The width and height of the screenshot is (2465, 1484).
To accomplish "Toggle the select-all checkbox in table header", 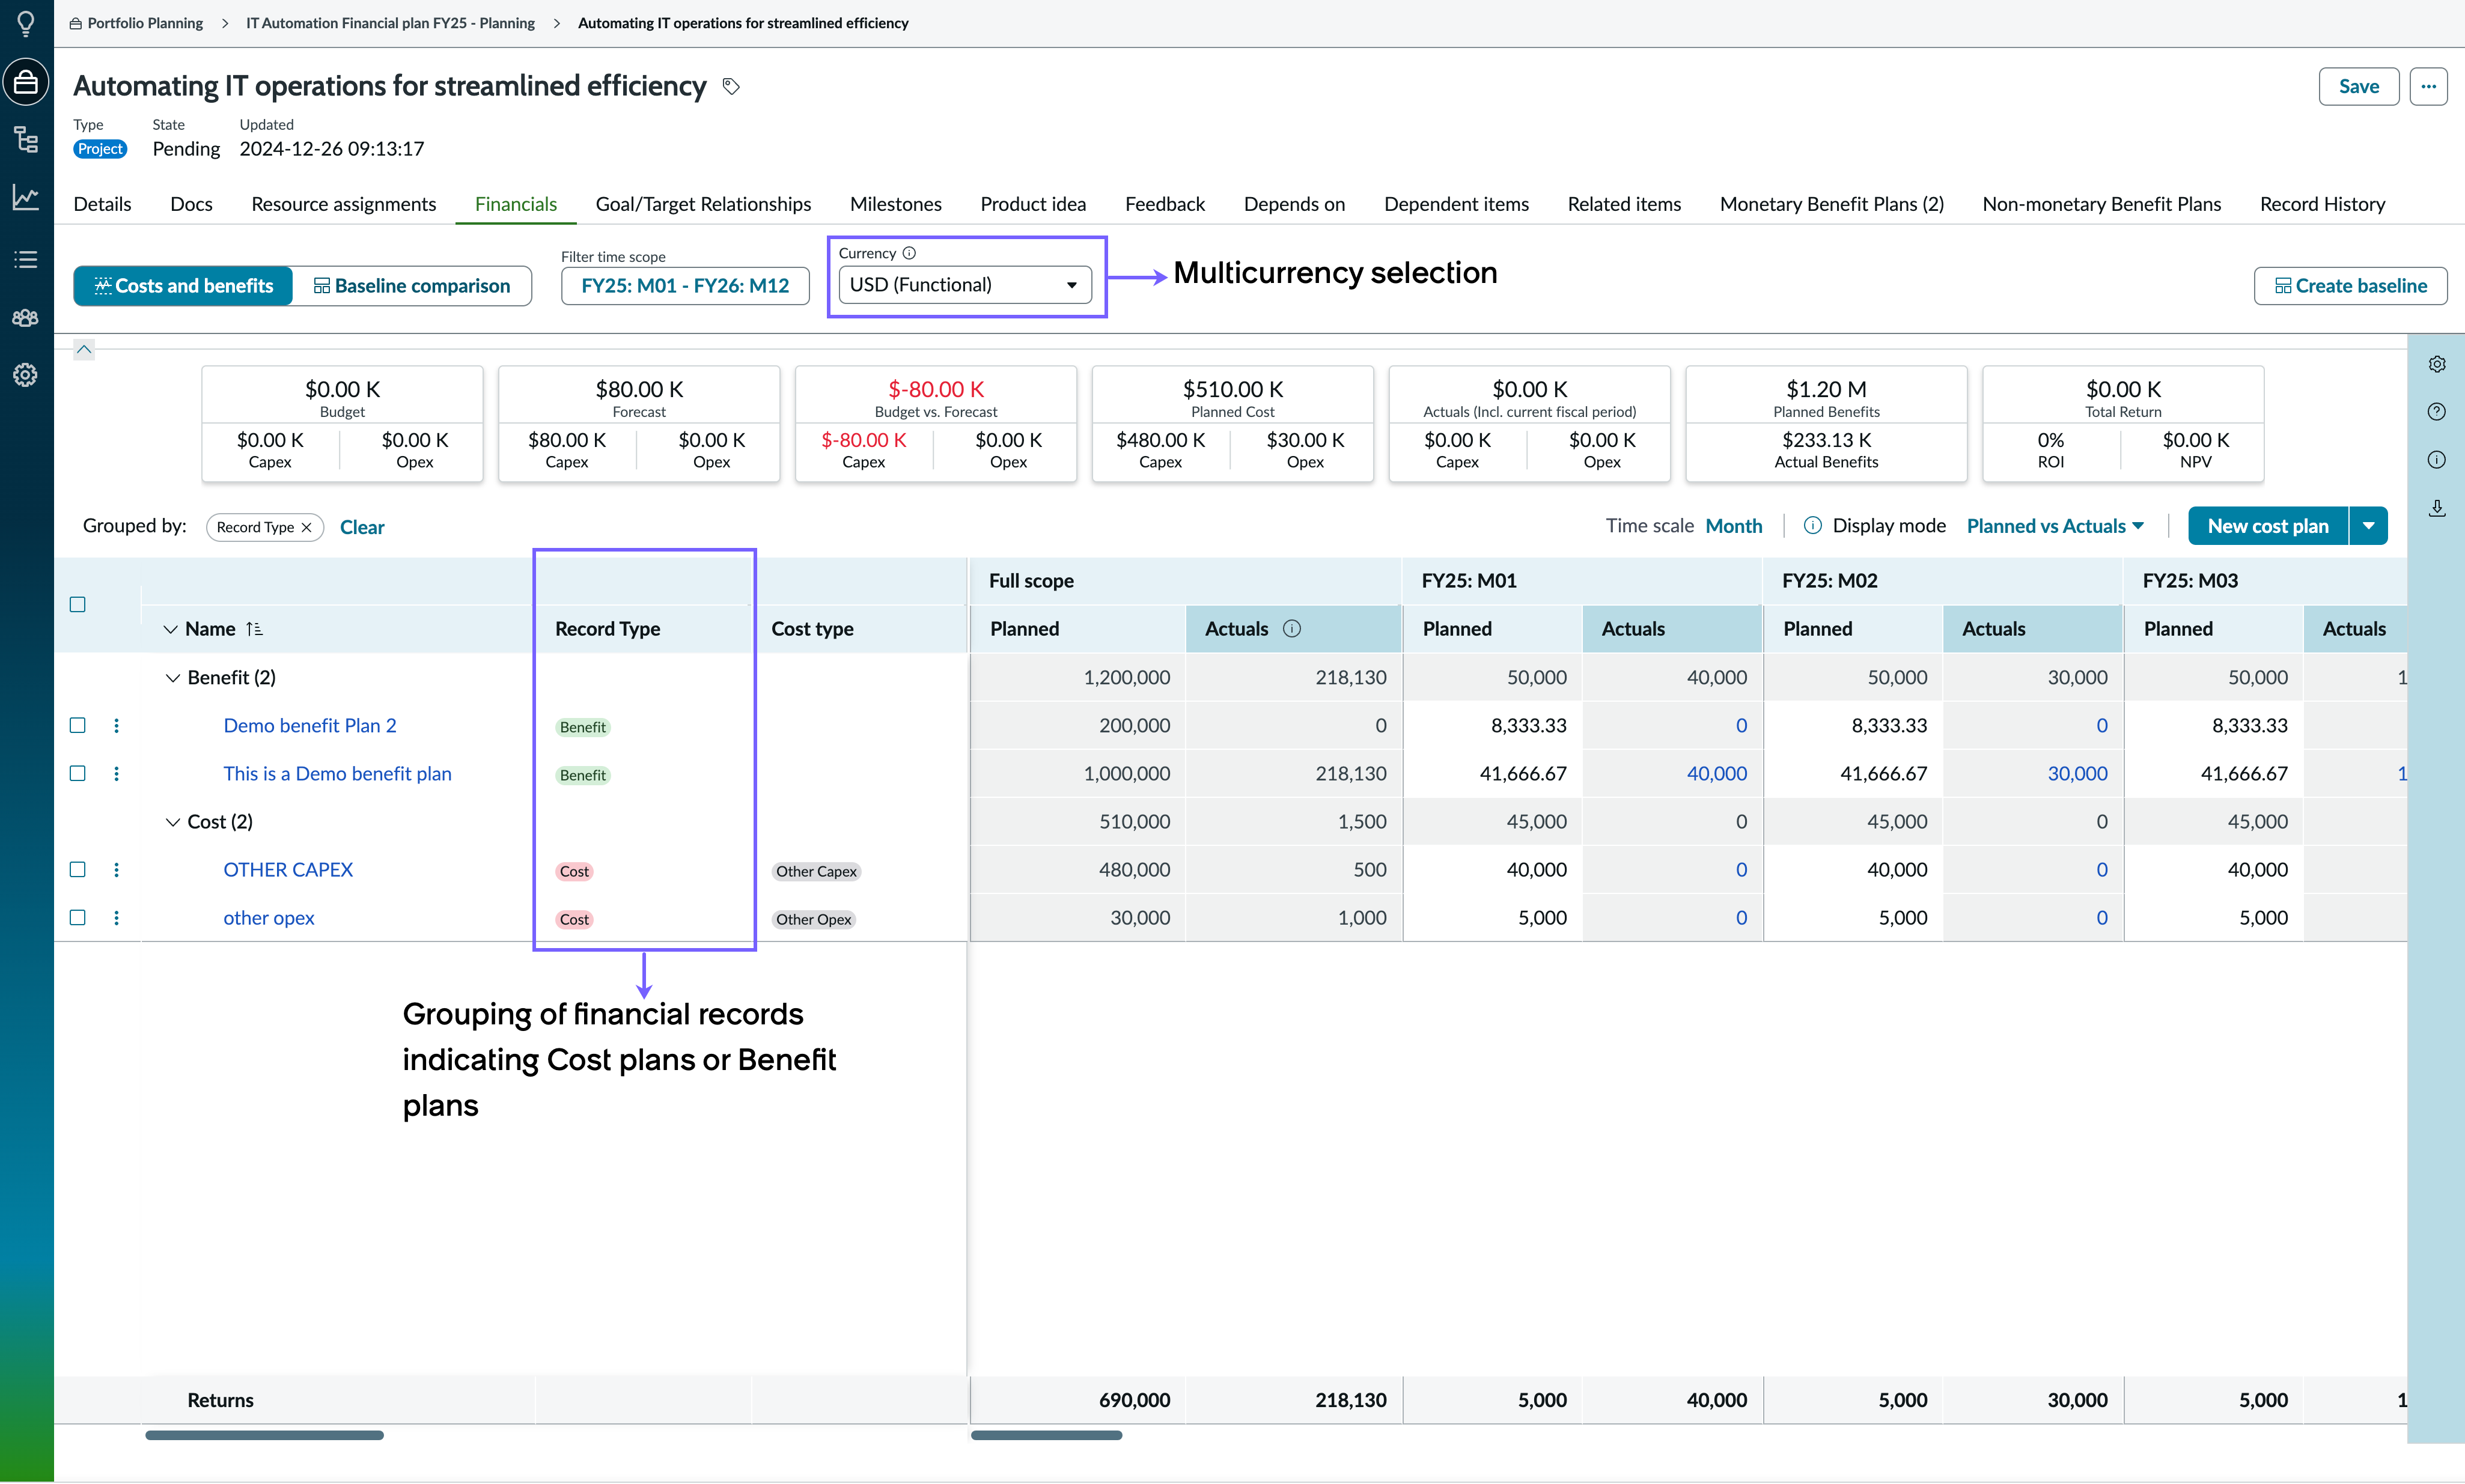I will pyautogui.click(x=77, y=604).
